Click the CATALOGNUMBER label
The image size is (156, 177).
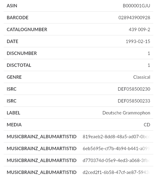(27, 30)
